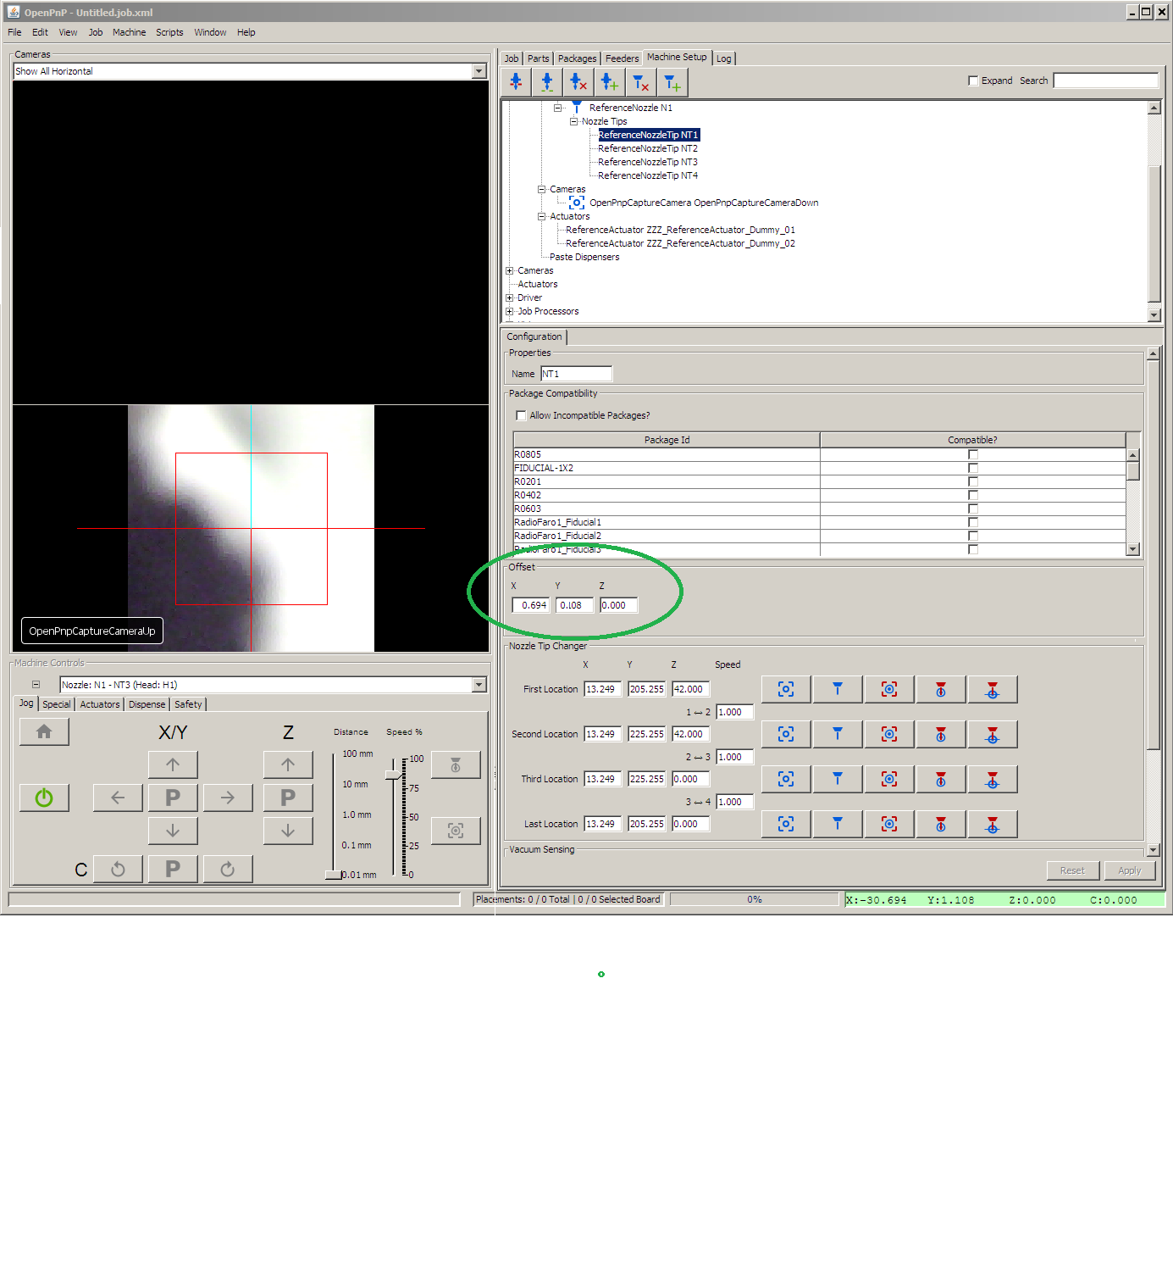Collapse the Machine Controls panel

[x=36, y=684]
